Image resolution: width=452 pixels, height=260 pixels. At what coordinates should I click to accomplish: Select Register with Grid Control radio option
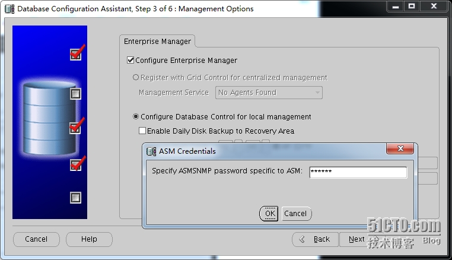[x=136, y=77]
